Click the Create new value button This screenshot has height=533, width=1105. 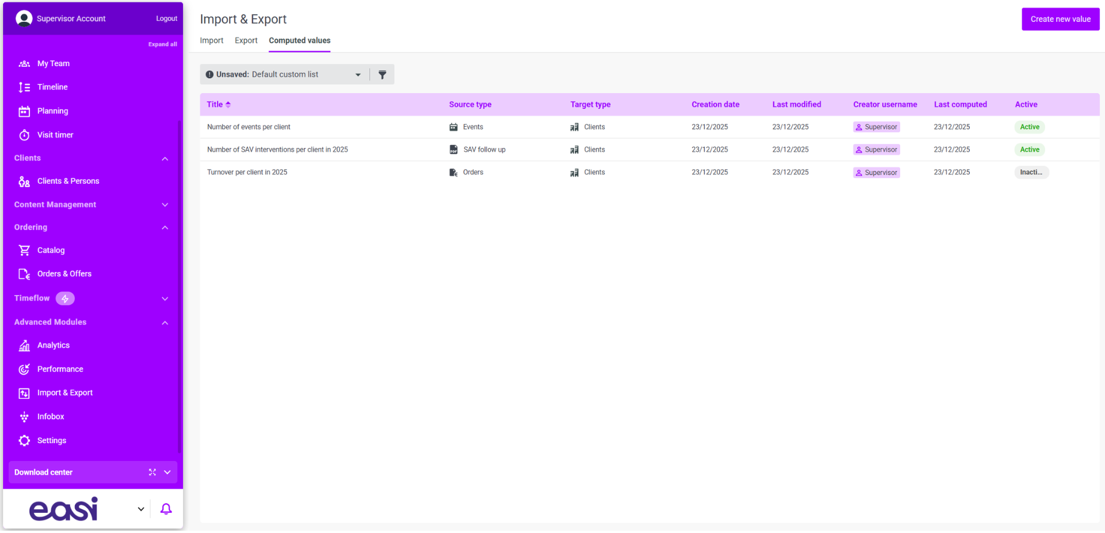point(1060,19)
